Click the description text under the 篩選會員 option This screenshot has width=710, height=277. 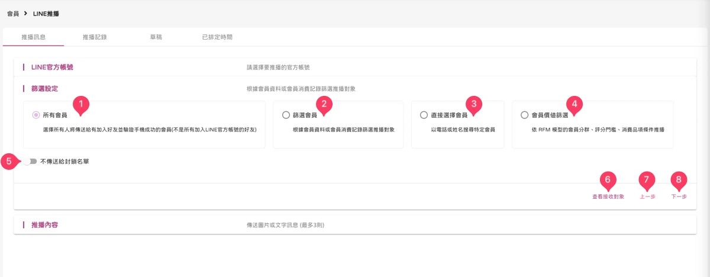click(344, 129)
